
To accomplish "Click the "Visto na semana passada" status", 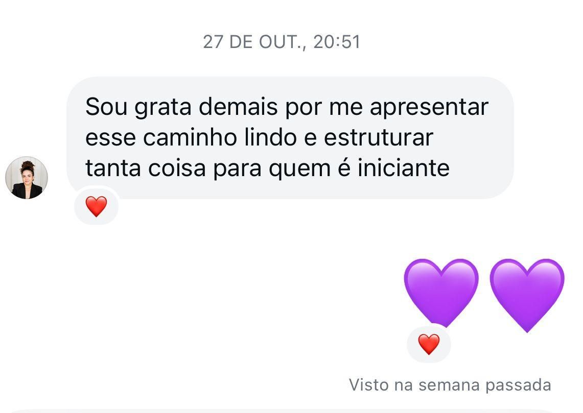I will pos(450,384).
